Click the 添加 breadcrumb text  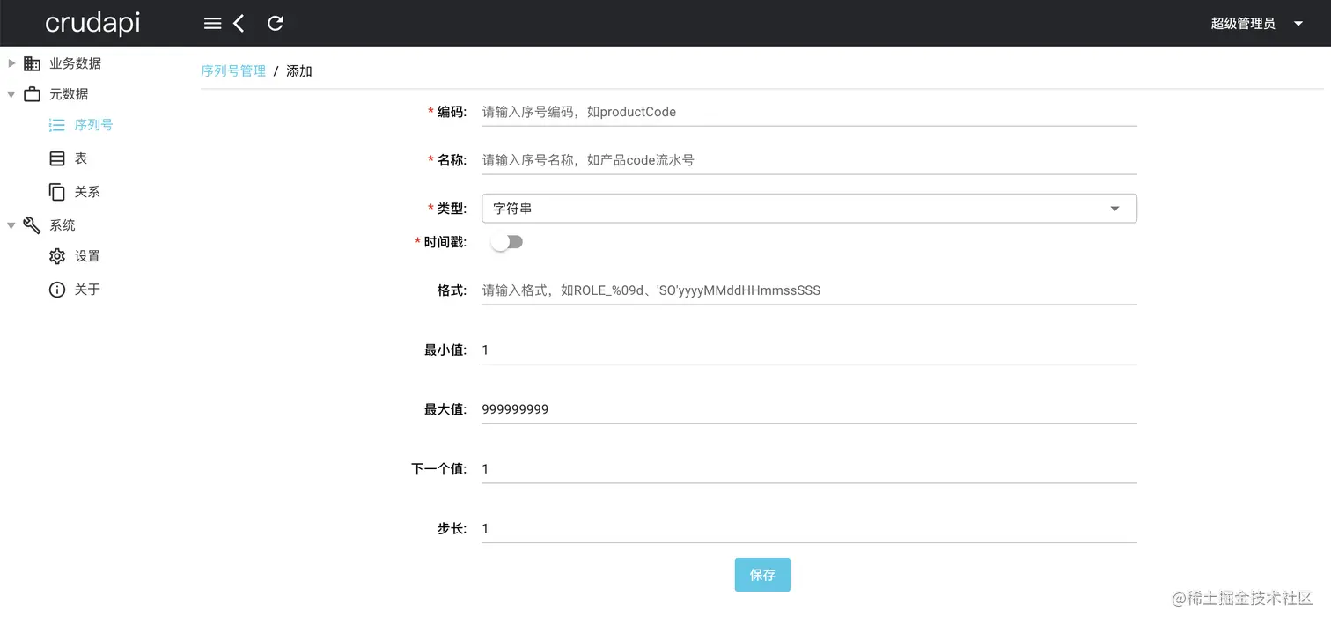tap(299, 71)
